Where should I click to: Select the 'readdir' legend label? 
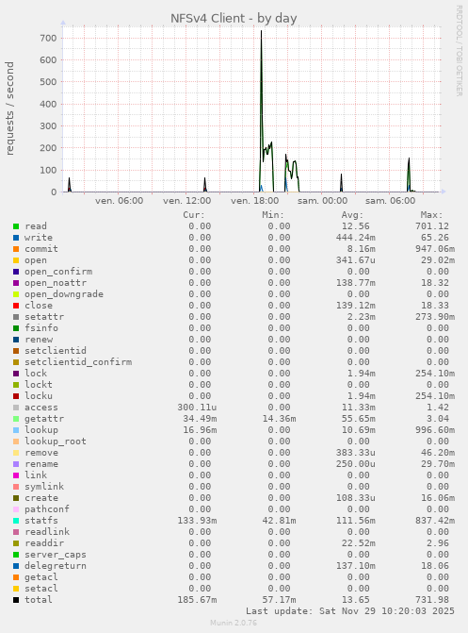click(44, 543)
